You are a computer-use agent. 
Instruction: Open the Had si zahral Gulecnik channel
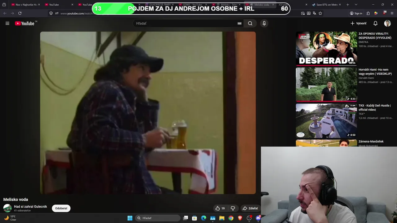[x=30, y=207]
